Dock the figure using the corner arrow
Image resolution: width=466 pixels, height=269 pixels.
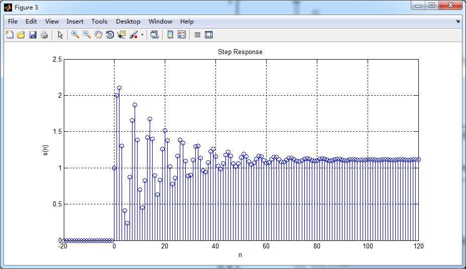pos(457,22)
